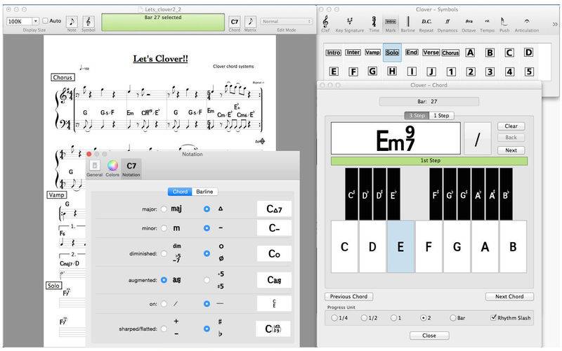Switch to the Barline tab
Viewport: 562px width, 351px height.
tap(204, 192)
